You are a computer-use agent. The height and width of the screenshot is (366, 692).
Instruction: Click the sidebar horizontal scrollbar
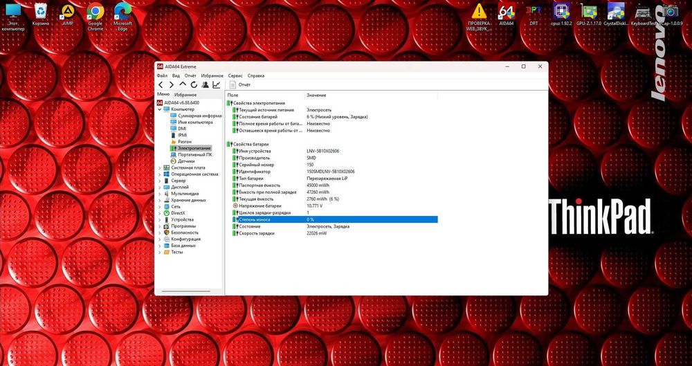(185, 291)
